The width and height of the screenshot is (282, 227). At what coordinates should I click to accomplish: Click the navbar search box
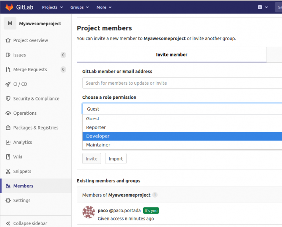pos(278,7)
